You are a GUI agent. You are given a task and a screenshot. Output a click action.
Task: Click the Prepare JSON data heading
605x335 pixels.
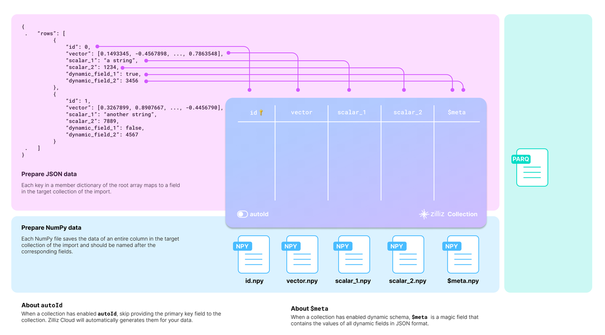[49, 174]
